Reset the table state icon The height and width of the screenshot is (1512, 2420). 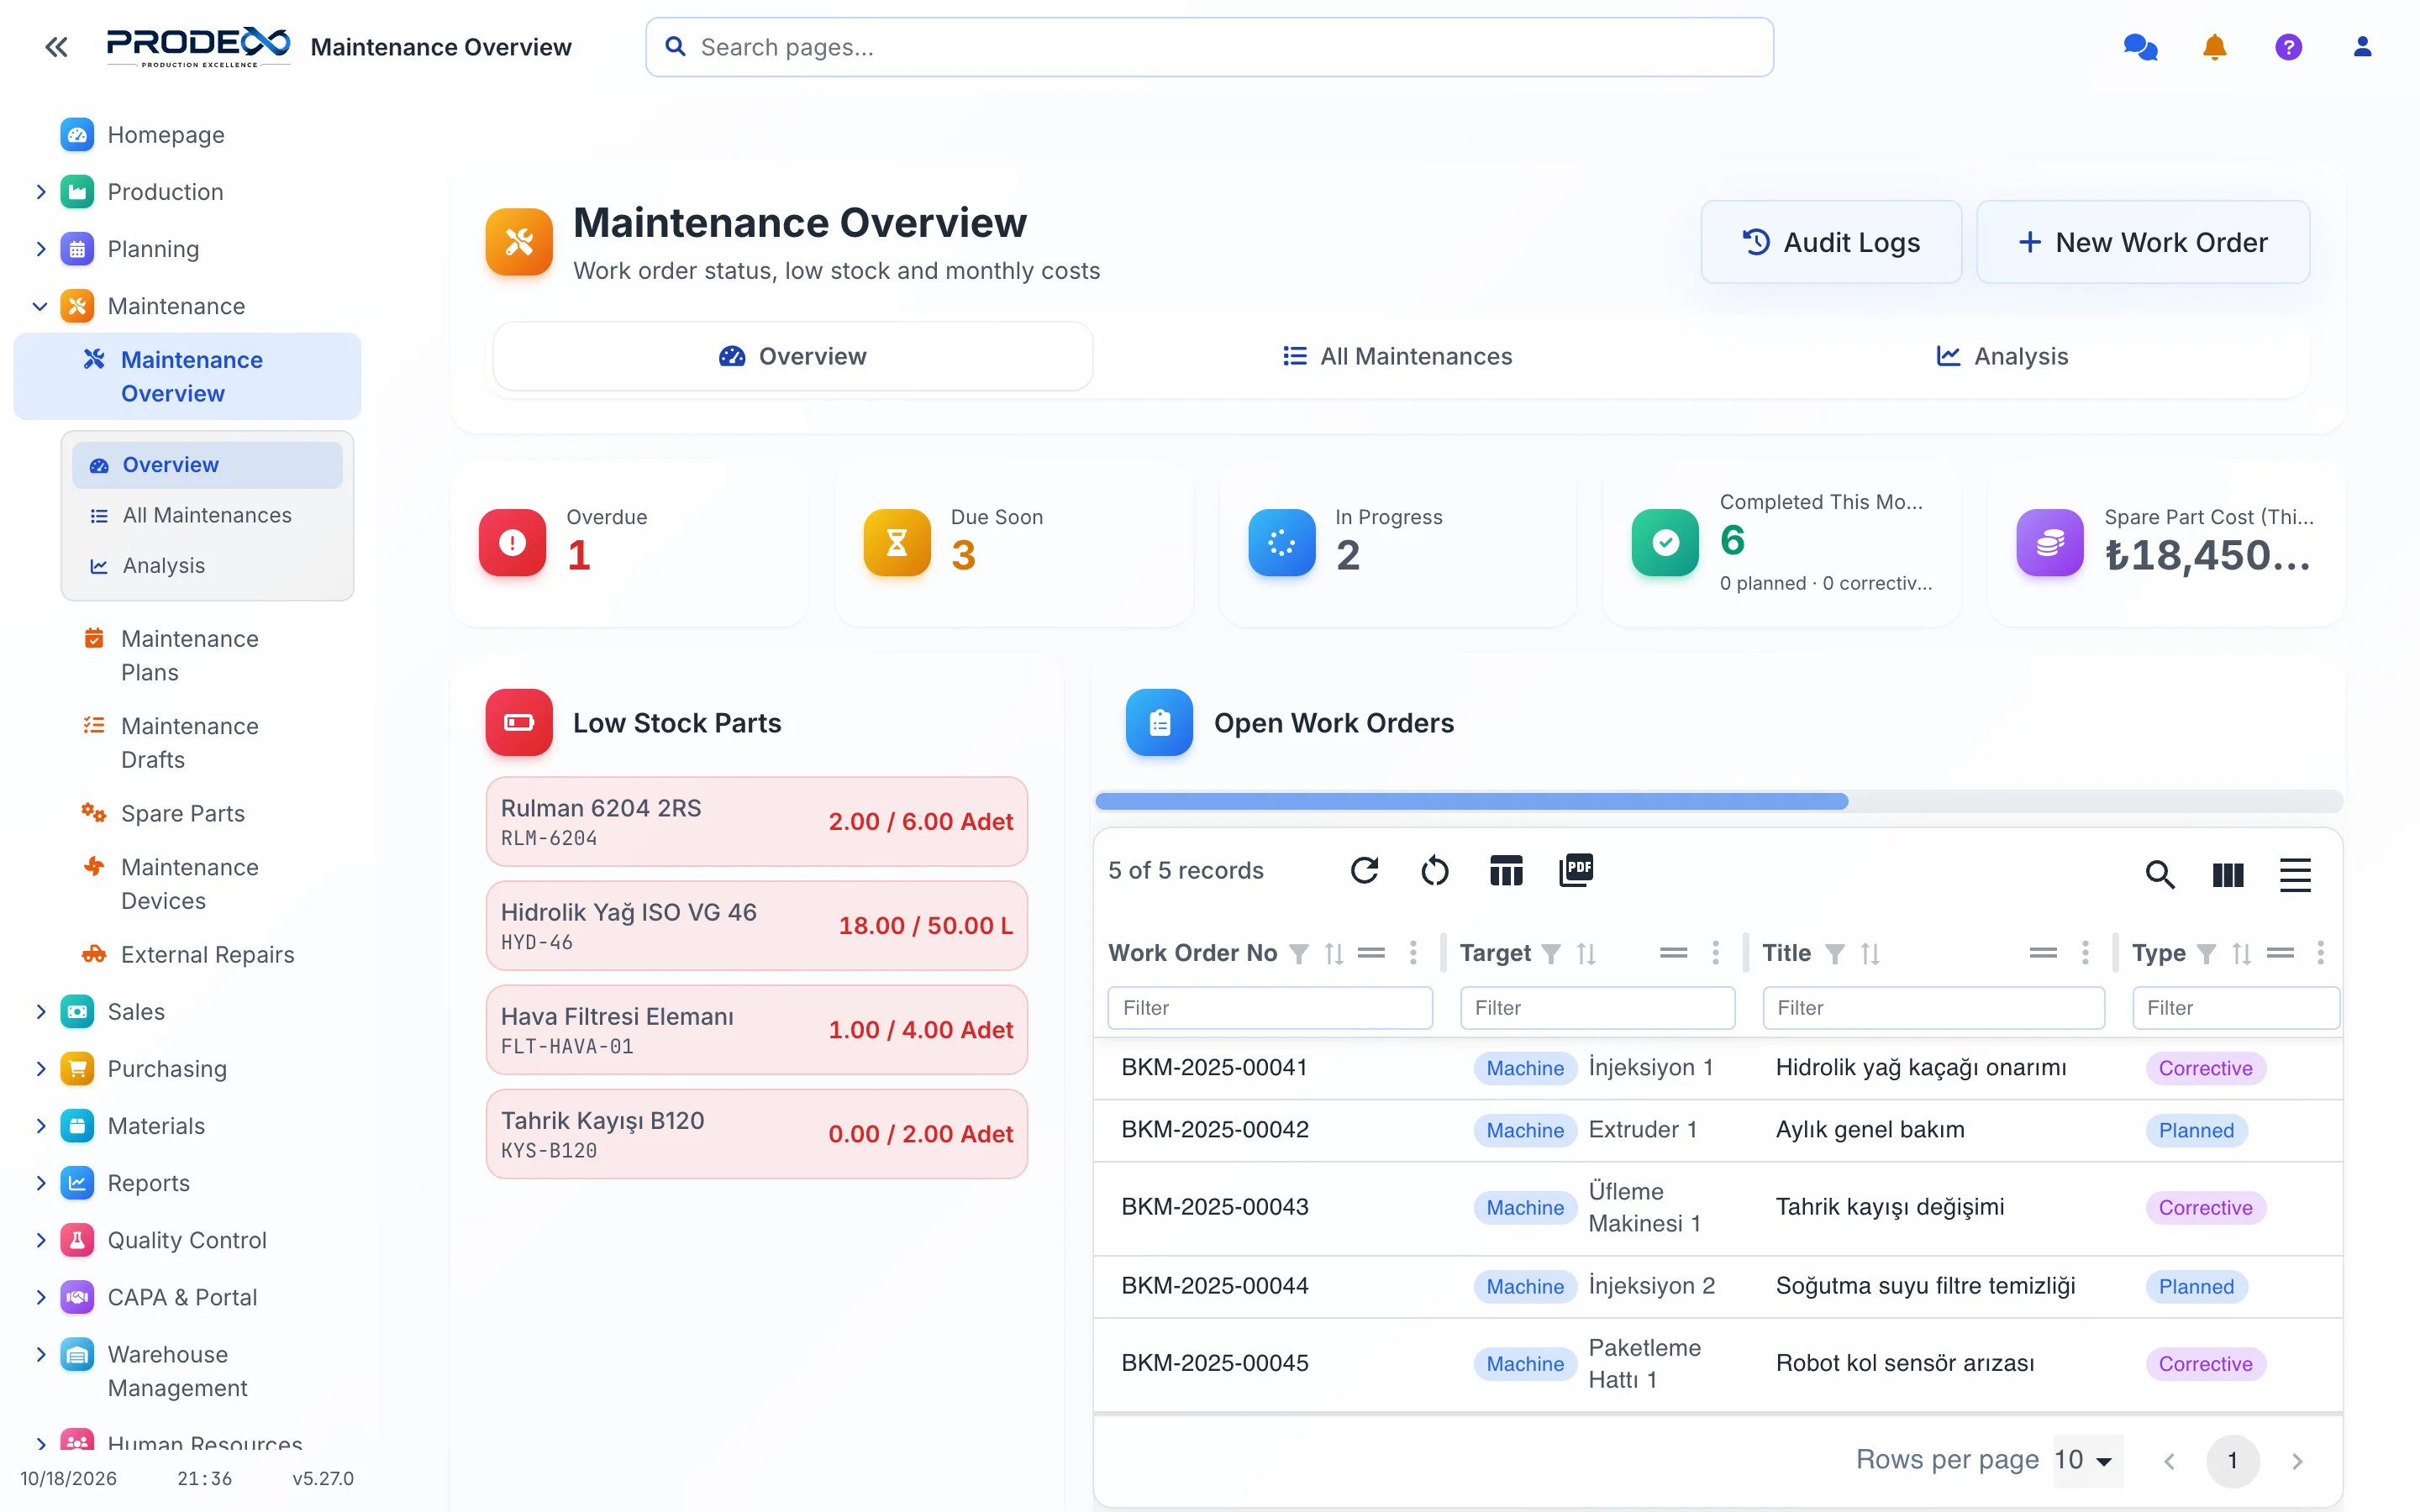click(x=1435, y=870)
